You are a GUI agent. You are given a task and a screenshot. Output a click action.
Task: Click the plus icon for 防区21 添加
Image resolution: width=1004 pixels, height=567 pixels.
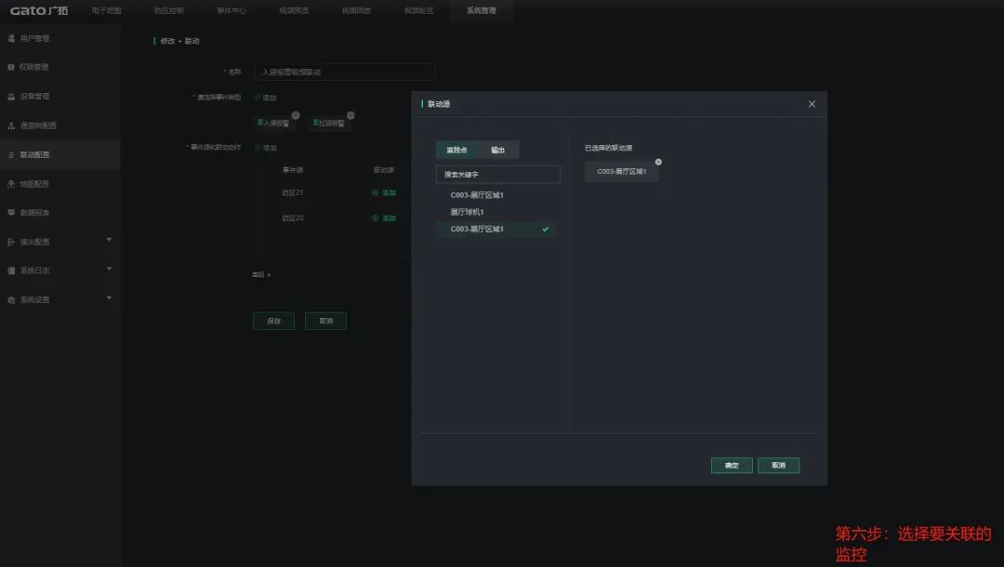point(376,193)
